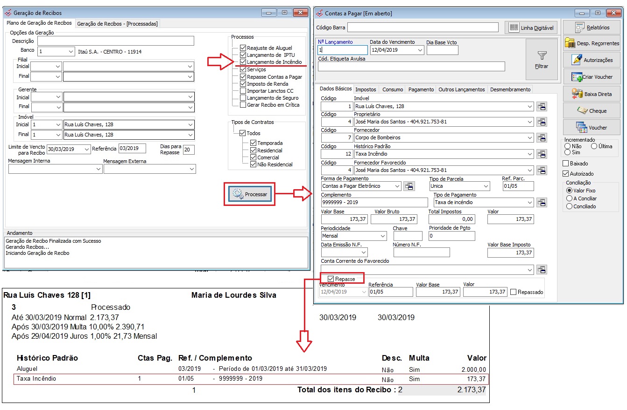Open the Tipo de Pagamento dropdown

click(529, 202)
